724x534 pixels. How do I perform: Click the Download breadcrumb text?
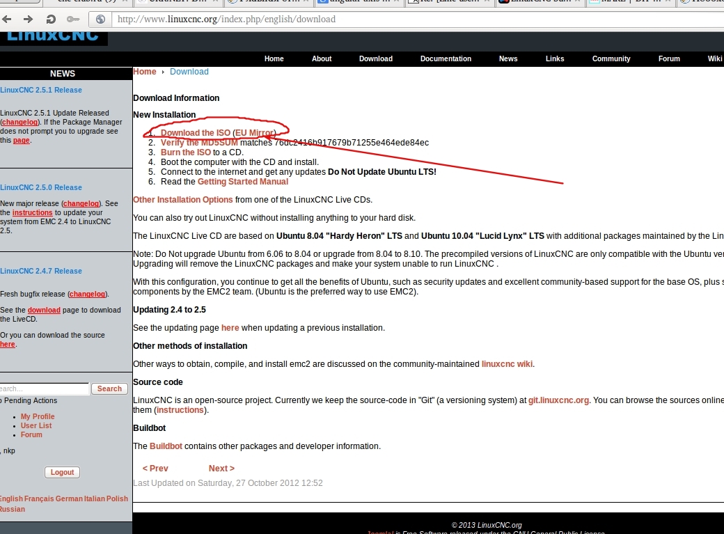click(189, 72)
